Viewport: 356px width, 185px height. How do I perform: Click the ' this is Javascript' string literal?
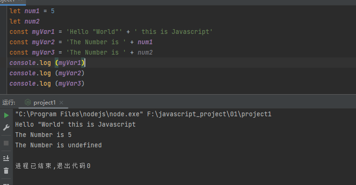[x=174, y=32]
